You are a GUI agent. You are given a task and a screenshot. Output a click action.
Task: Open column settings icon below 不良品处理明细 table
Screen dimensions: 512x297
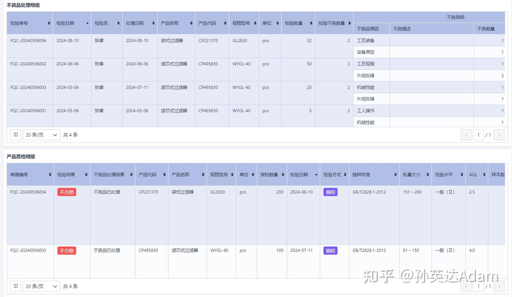tap(15, 135)
